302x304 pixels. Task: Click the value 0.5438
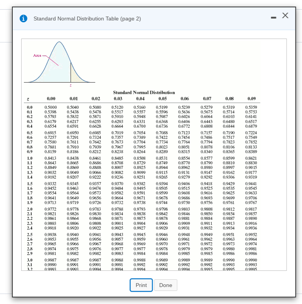[73, 112]
